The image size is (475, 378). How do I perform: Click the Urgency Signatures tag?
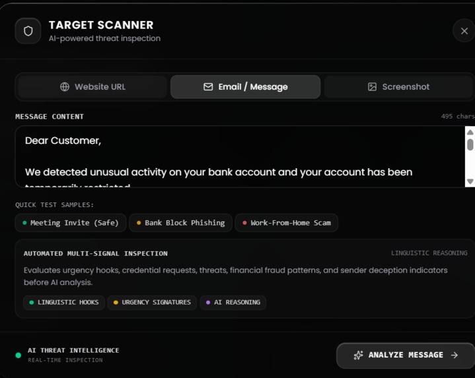[152, 302]
